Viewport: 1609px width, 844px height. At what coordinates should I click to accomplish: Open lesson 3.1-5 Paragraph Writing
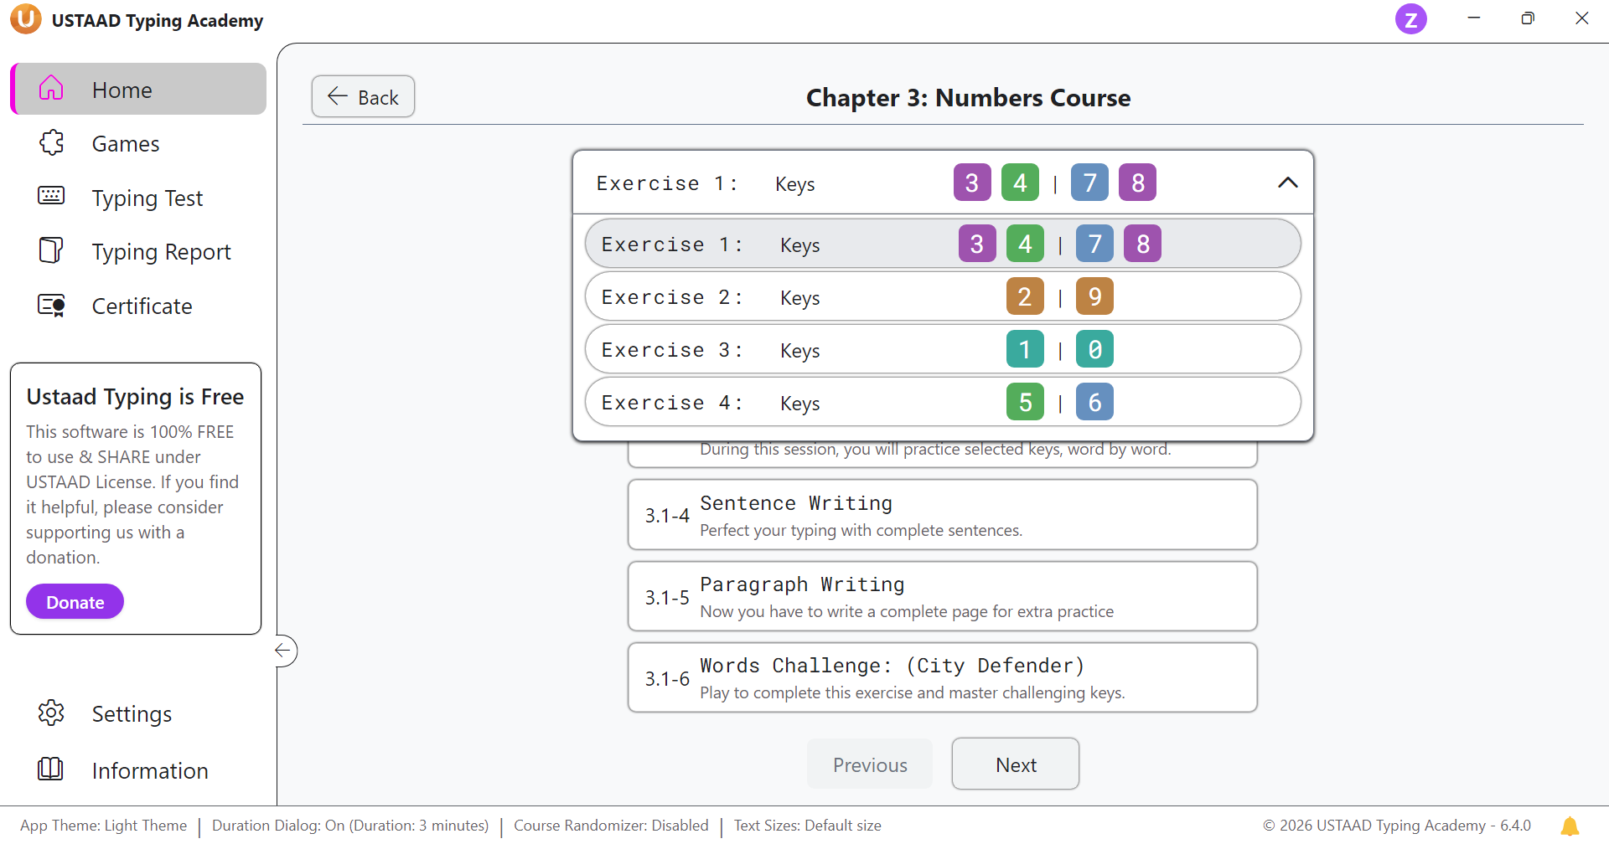click(942, 596)
